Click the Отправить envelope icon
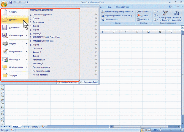This screenshot has width=184, height=132. 5,59
